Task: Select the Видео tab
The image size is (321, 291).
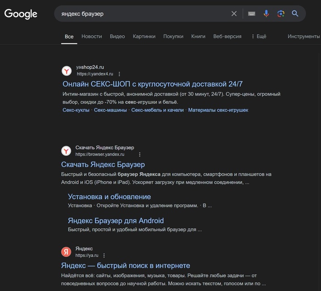Action: [x=117, y=36]
